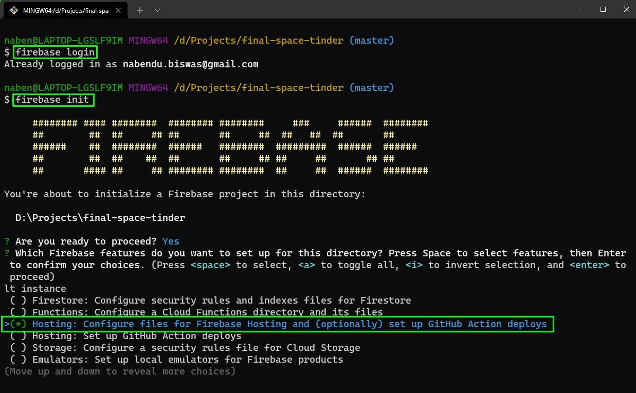The image size is (636, 393).
Task: Close the terminal window
Action: pos(626,9)
